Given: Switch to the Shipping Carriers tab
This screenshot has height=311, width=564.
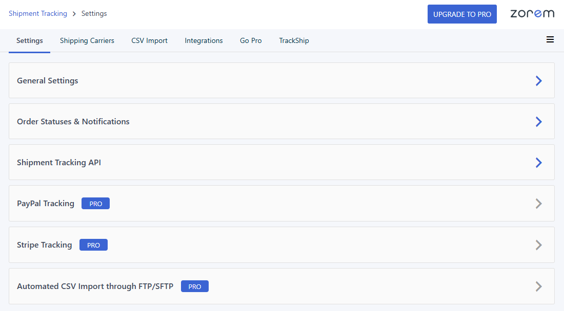Looking at the screenshot, I should 87,40.
